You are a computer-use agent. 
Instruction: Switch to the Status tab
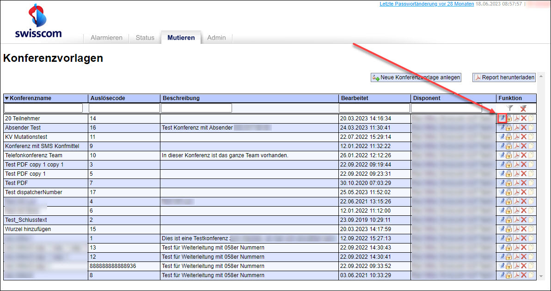coord(145,37)
